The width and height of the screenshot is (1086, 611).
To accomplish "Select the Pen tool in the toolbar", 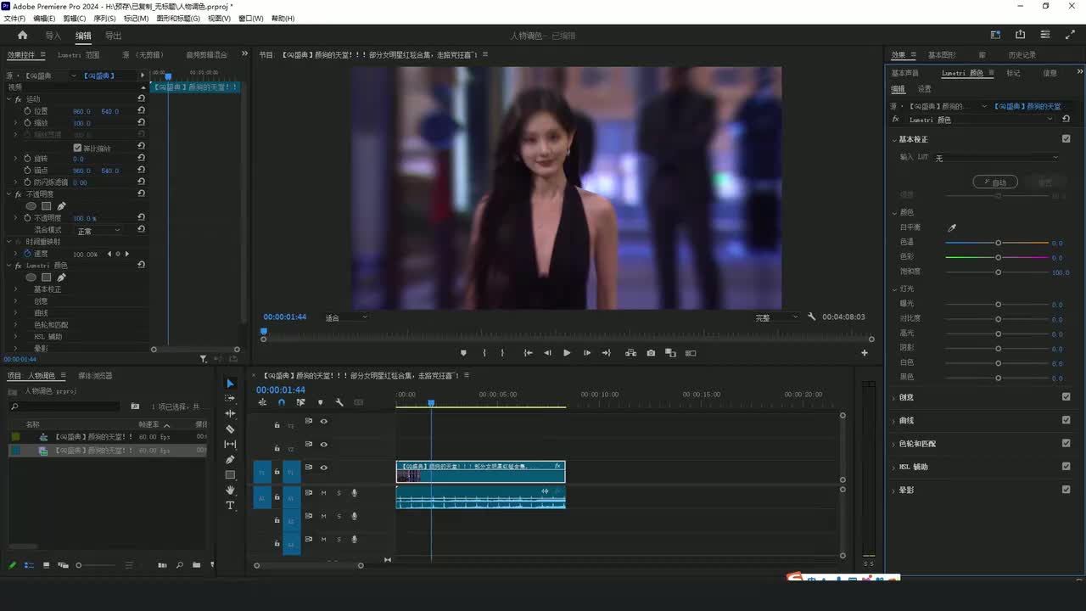I will click(x=230, y=460).
